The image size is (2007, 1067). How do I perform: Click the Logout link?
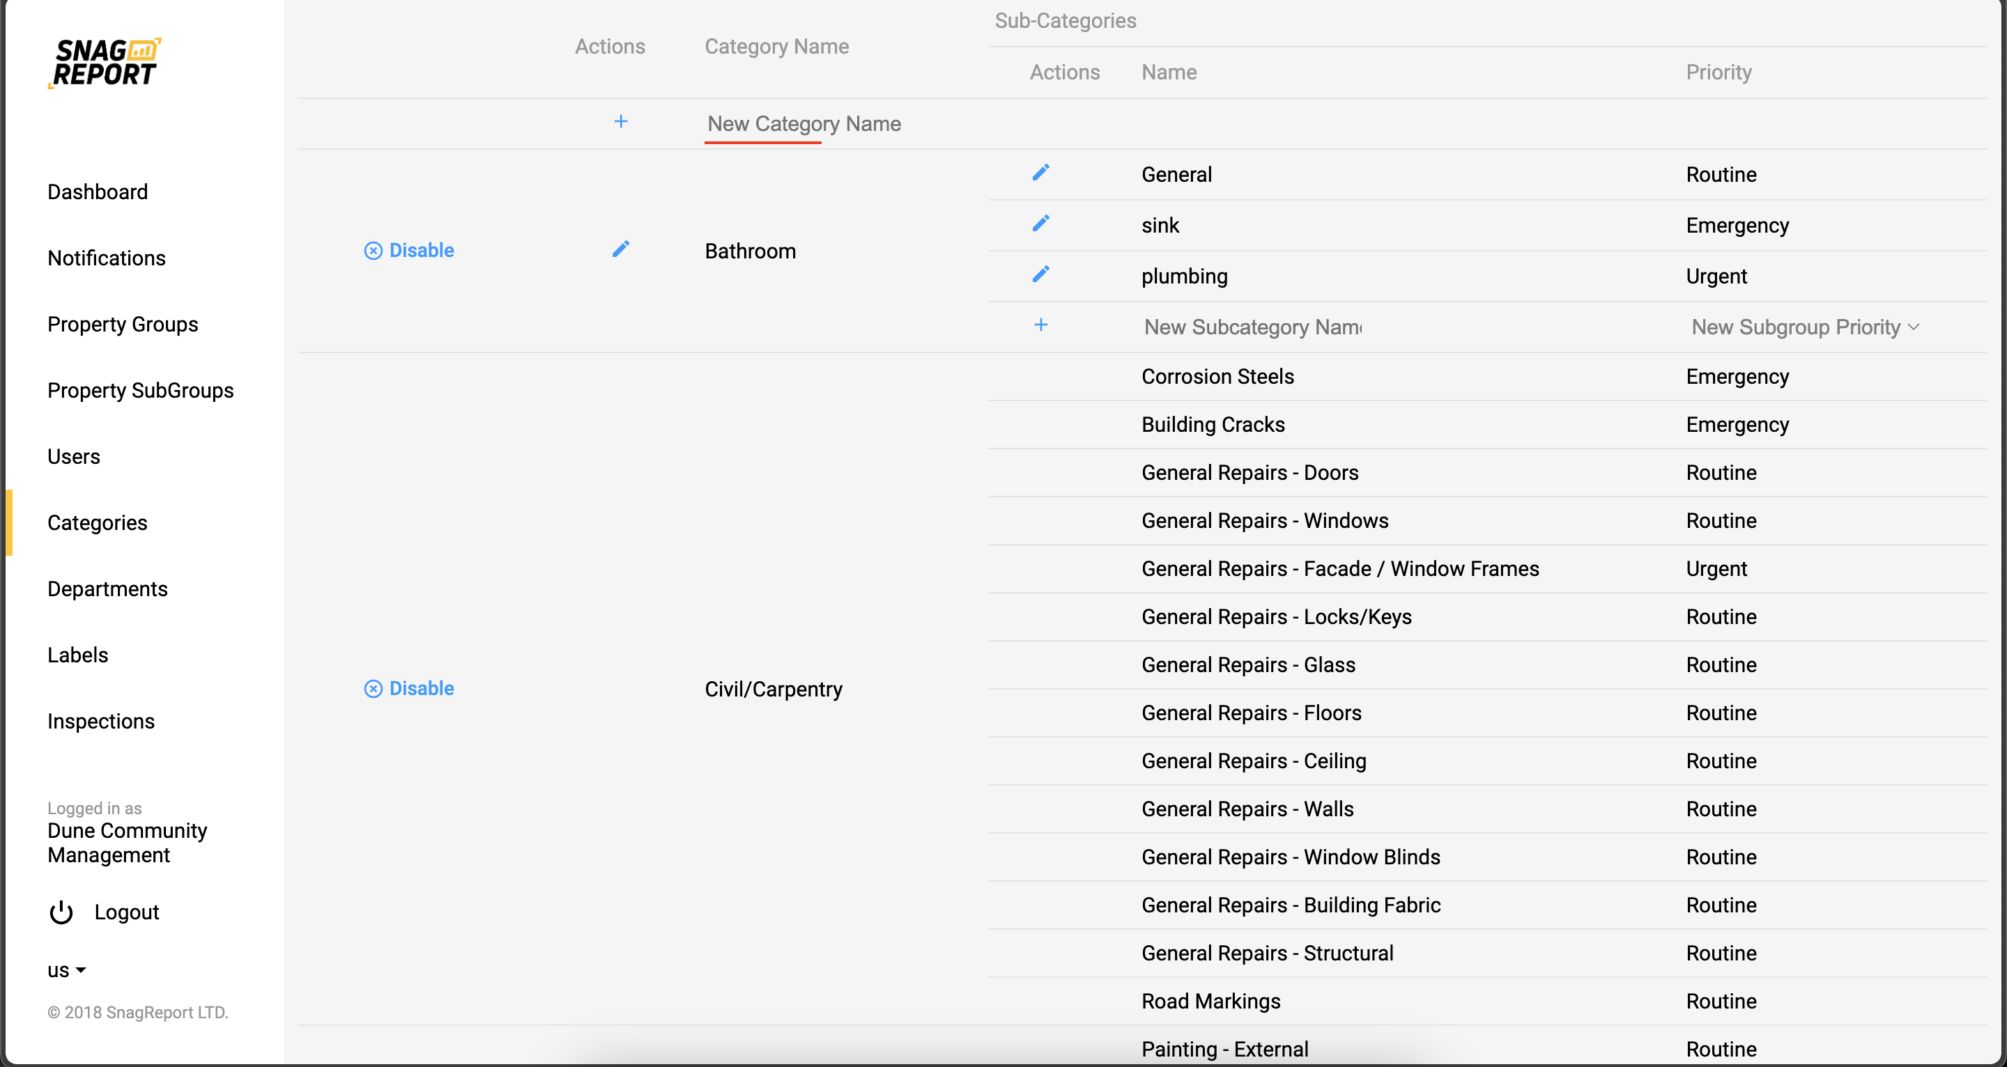126,912
